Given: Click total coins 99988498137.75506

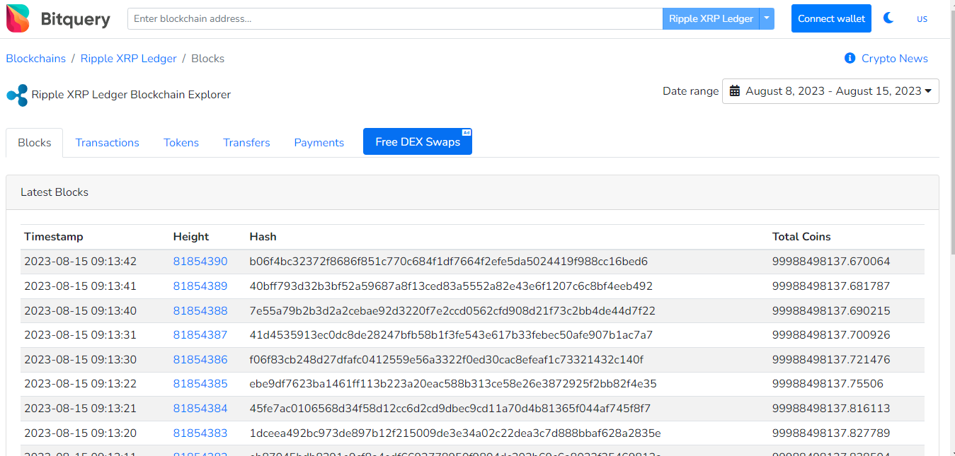Looking at the screenshot, I should pyautogui.click(x=828, y=384).
